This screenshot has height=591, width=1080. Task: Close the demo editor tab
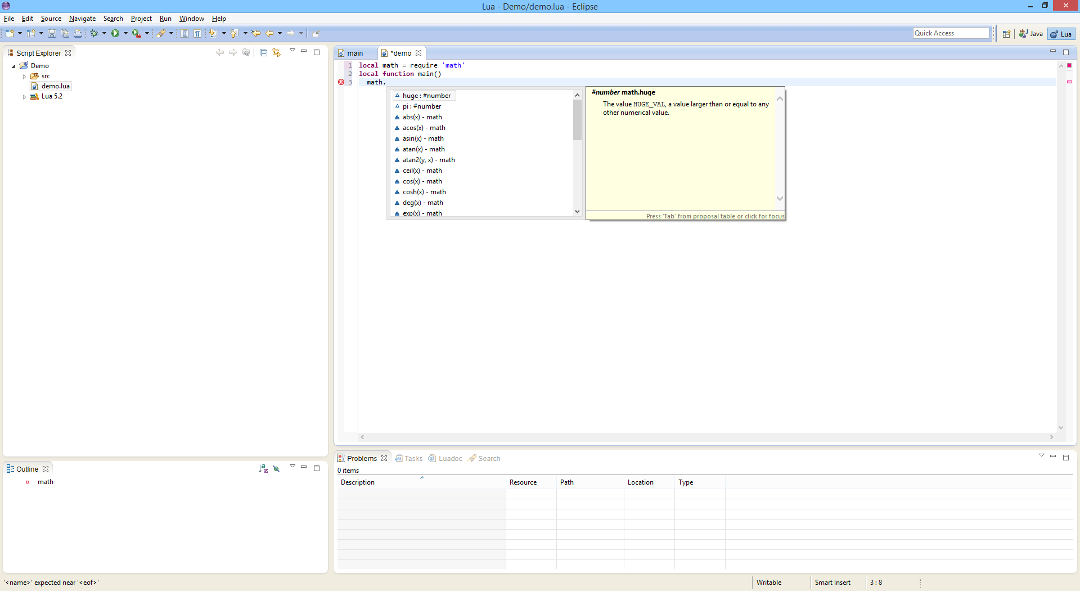pyautogui.click(x=418, y=53)
